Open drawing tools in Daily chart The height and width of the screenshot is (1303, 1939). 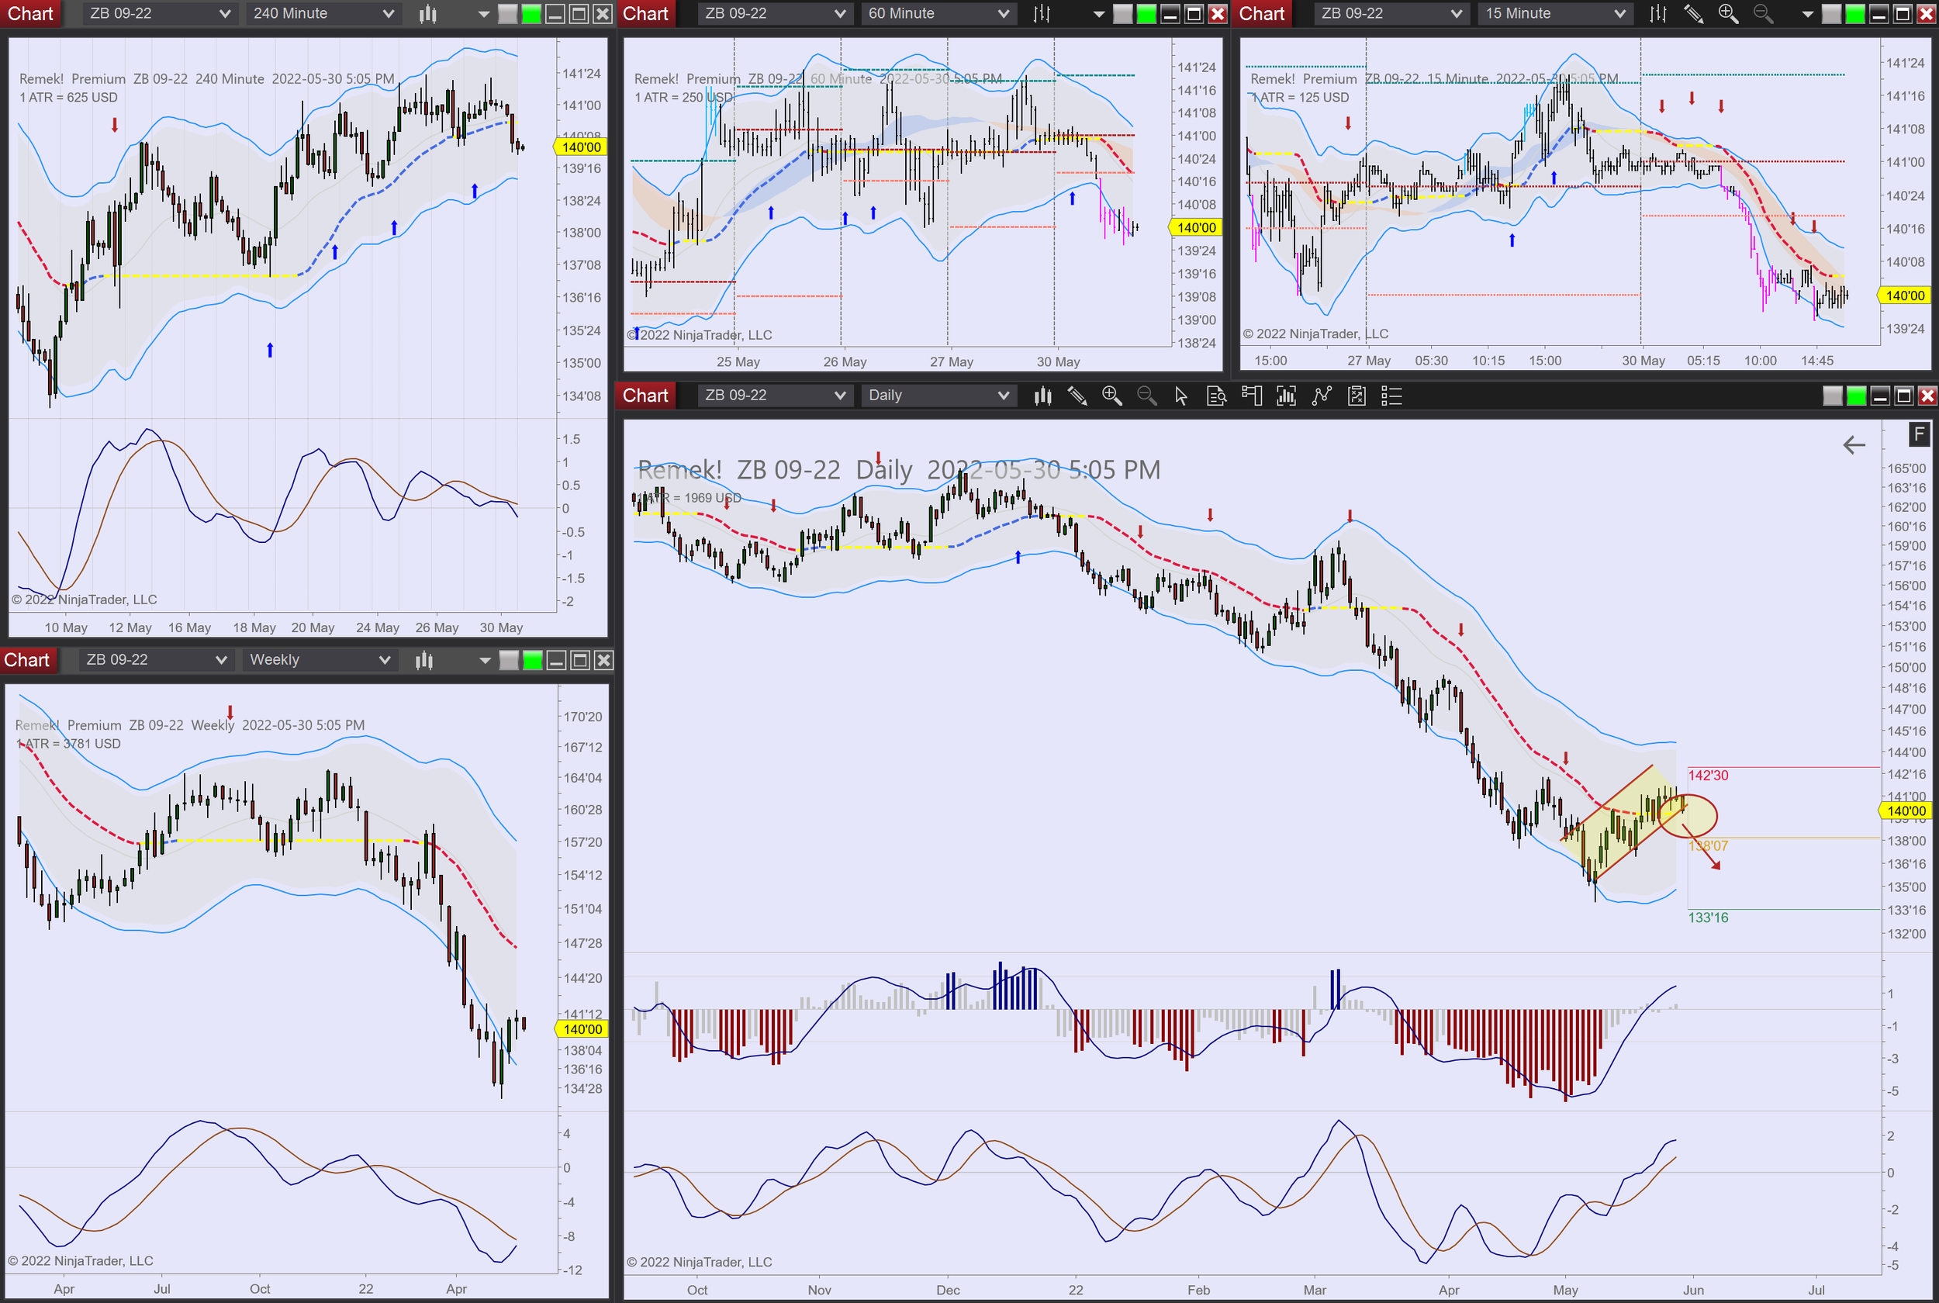[x=1077, y=396]
